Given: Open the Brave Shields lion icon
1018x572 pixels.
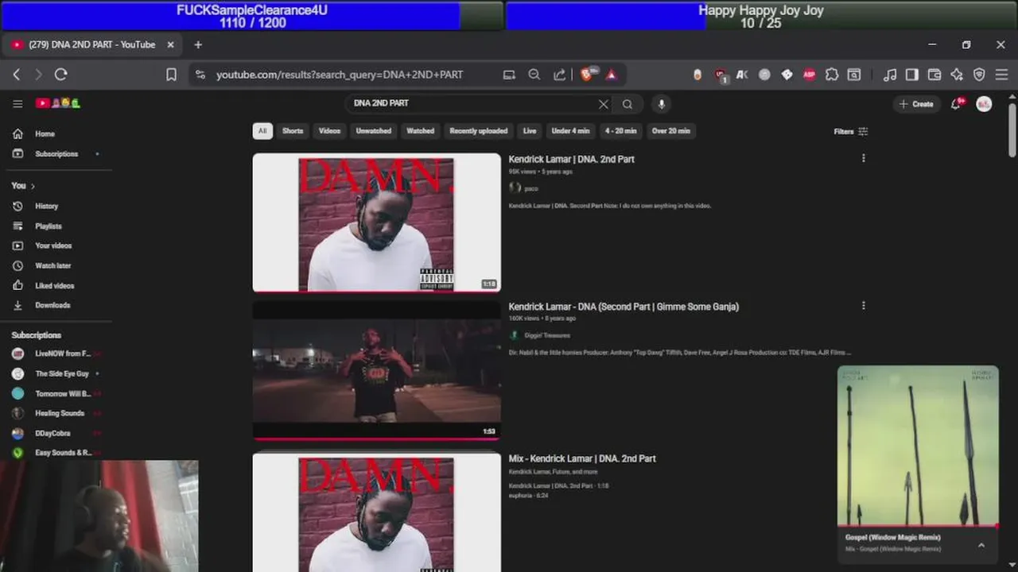Looking at the screenshot, I should tap(587, 75).
